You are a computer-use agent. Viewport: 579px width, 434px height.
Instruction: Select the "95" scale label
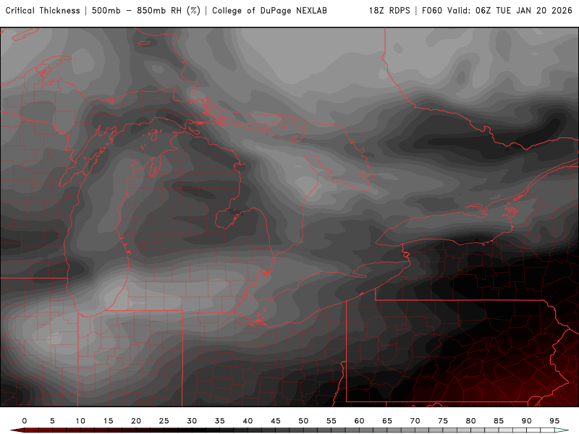(554, 421)
